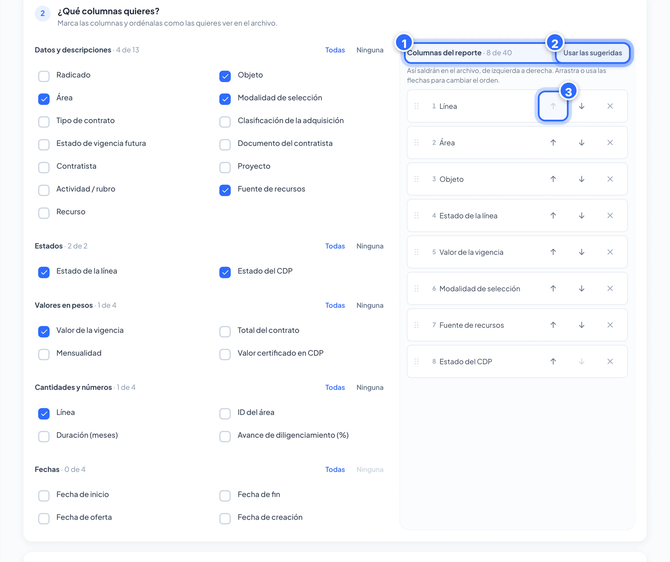Uncheck the Línea column checkbox
The width and height of the screenshot is (670, 562).
(44, 414)
